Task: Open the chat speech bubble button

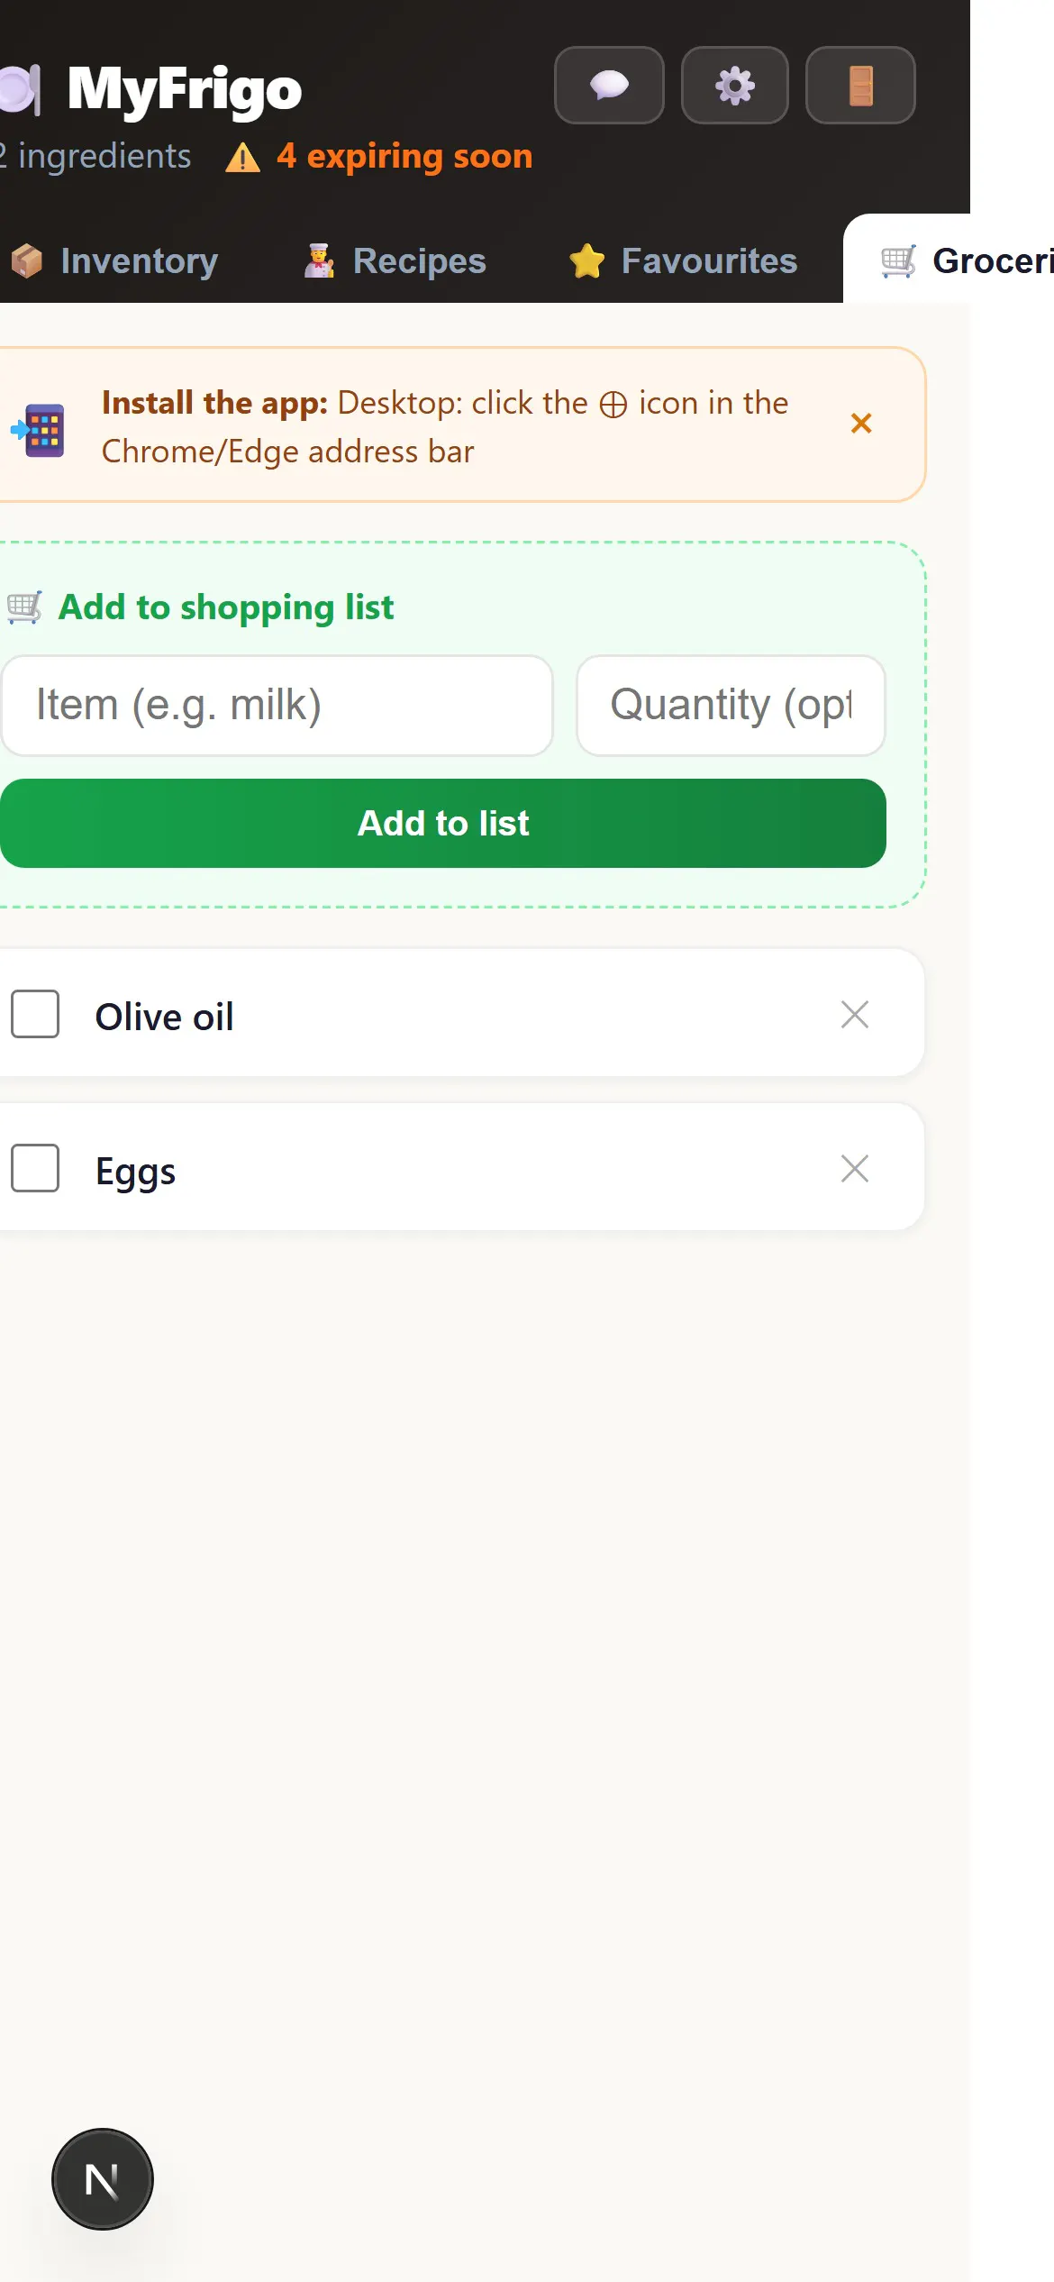Action: point(609,86)
